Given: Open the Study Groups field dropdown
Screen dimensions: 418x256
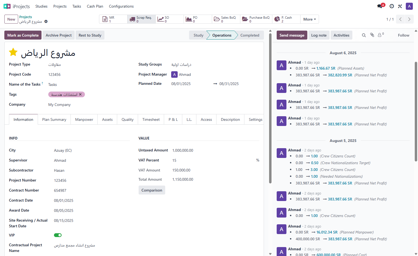Looking at the screenshot, I should [x=215, y=65].
